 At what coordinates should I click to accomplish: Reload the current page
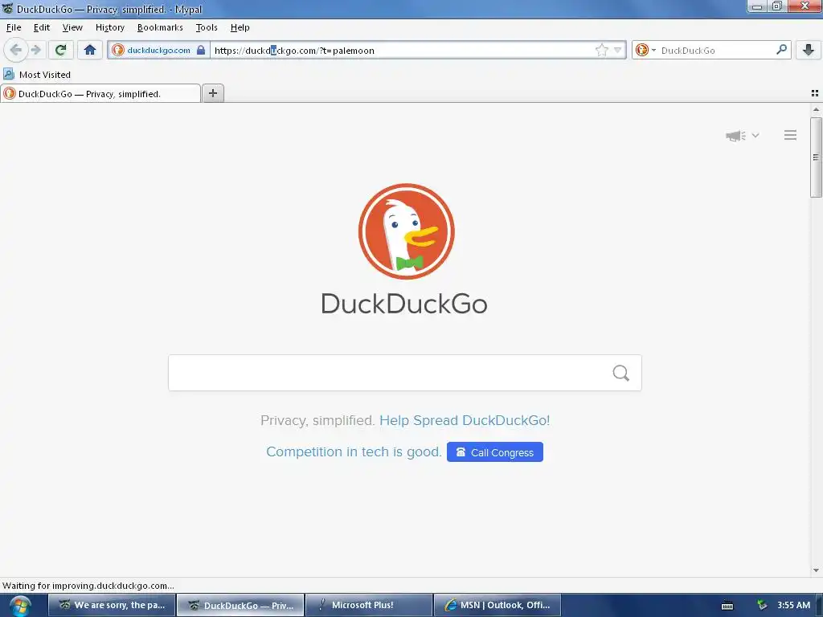(x=61, y=51)
